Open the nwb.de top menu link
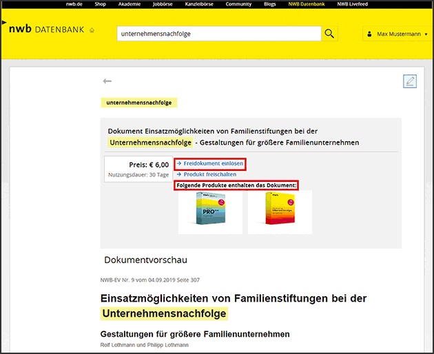This screenshot has width=434, height=354. click(x=75, y=5)
